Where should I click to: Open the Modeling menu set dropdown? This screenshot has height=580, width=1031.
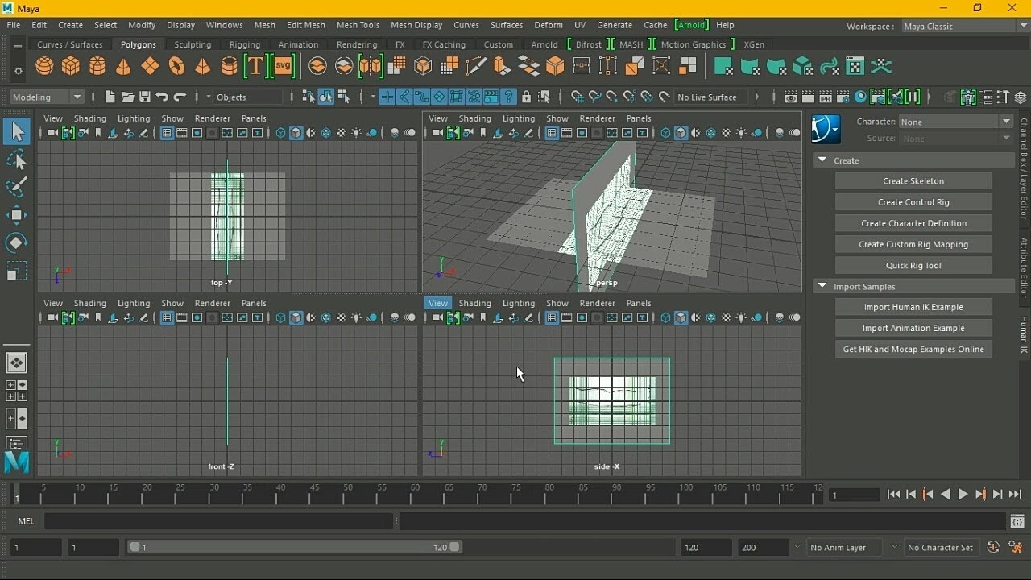coord(48,97)
